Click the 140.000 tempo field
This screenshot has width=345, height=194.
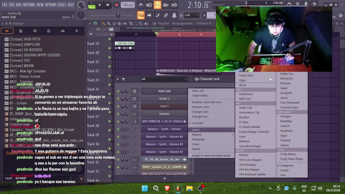[127, 5]
